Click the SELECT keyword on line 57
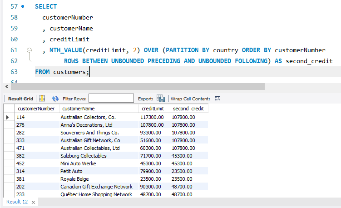Image resolution: width=341 pixels, height=208 pixels. (46, 6)
